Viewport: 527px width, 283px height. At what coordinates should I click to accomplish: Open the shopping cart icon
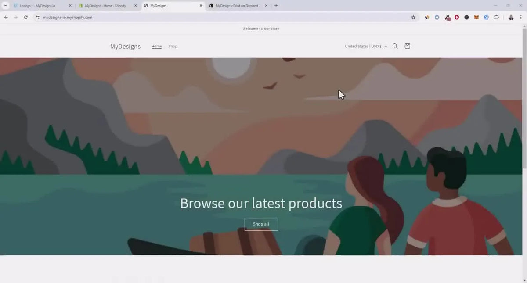[407, 46]
